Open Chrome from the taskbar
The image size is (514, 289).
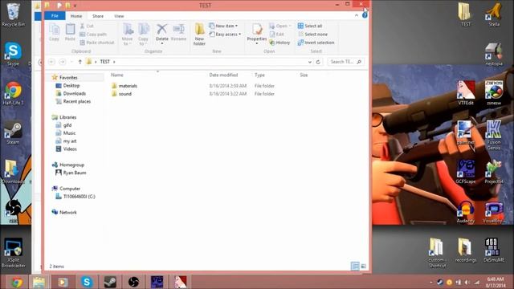coord(16,282)
